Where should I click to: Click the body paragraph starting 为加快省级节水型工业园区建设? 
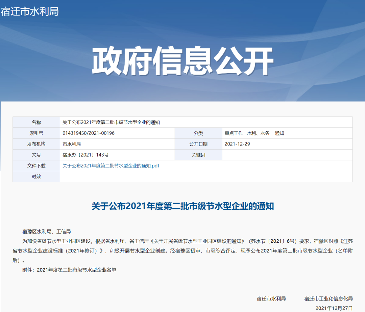[x=182, y=251]
